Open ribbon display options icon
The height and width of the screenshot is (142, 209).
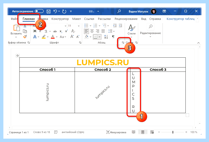[164, 11]
